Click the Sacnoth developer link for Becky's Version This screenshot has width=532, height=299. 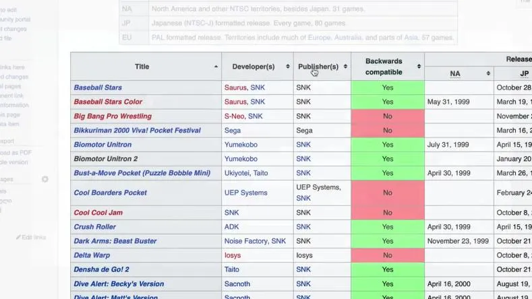237,284
